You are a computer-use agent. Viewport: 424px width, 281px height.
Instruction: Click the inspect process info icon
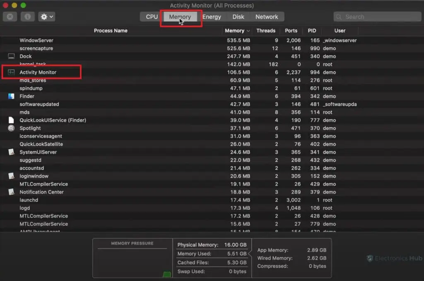[28, 17]
